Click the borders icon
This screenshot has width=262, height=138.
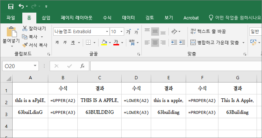point(88,43)
